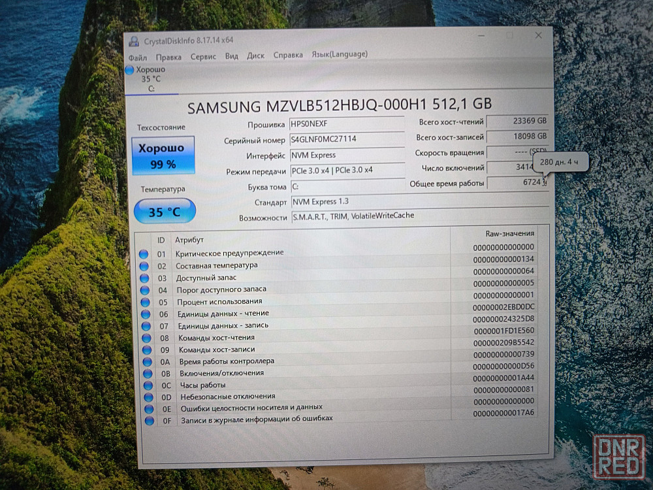This screenshot has width=653, height=490.
Task: Click the Техсостояние label
Action: tap(161, 127)
